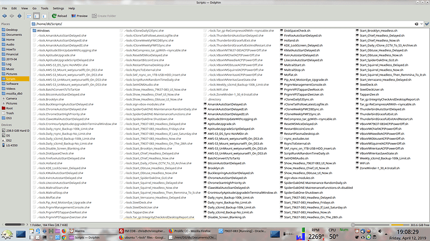Select ZoneMinder-1_30_4-Install.sh file
The height and width of the screenshot is (241, 430).
378,168
